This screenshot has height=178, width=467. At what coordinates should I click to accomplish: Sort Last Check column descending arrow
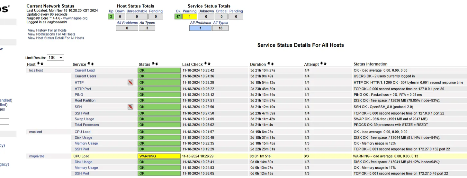pyautogui.click(x=209, y=64)
